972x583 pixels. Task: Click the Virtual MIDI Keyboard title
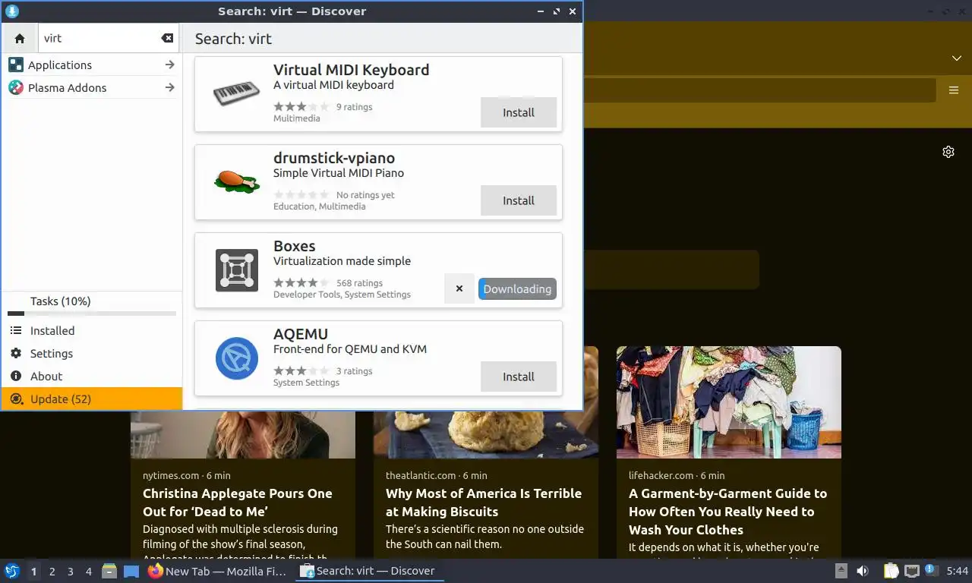point(352,70)
